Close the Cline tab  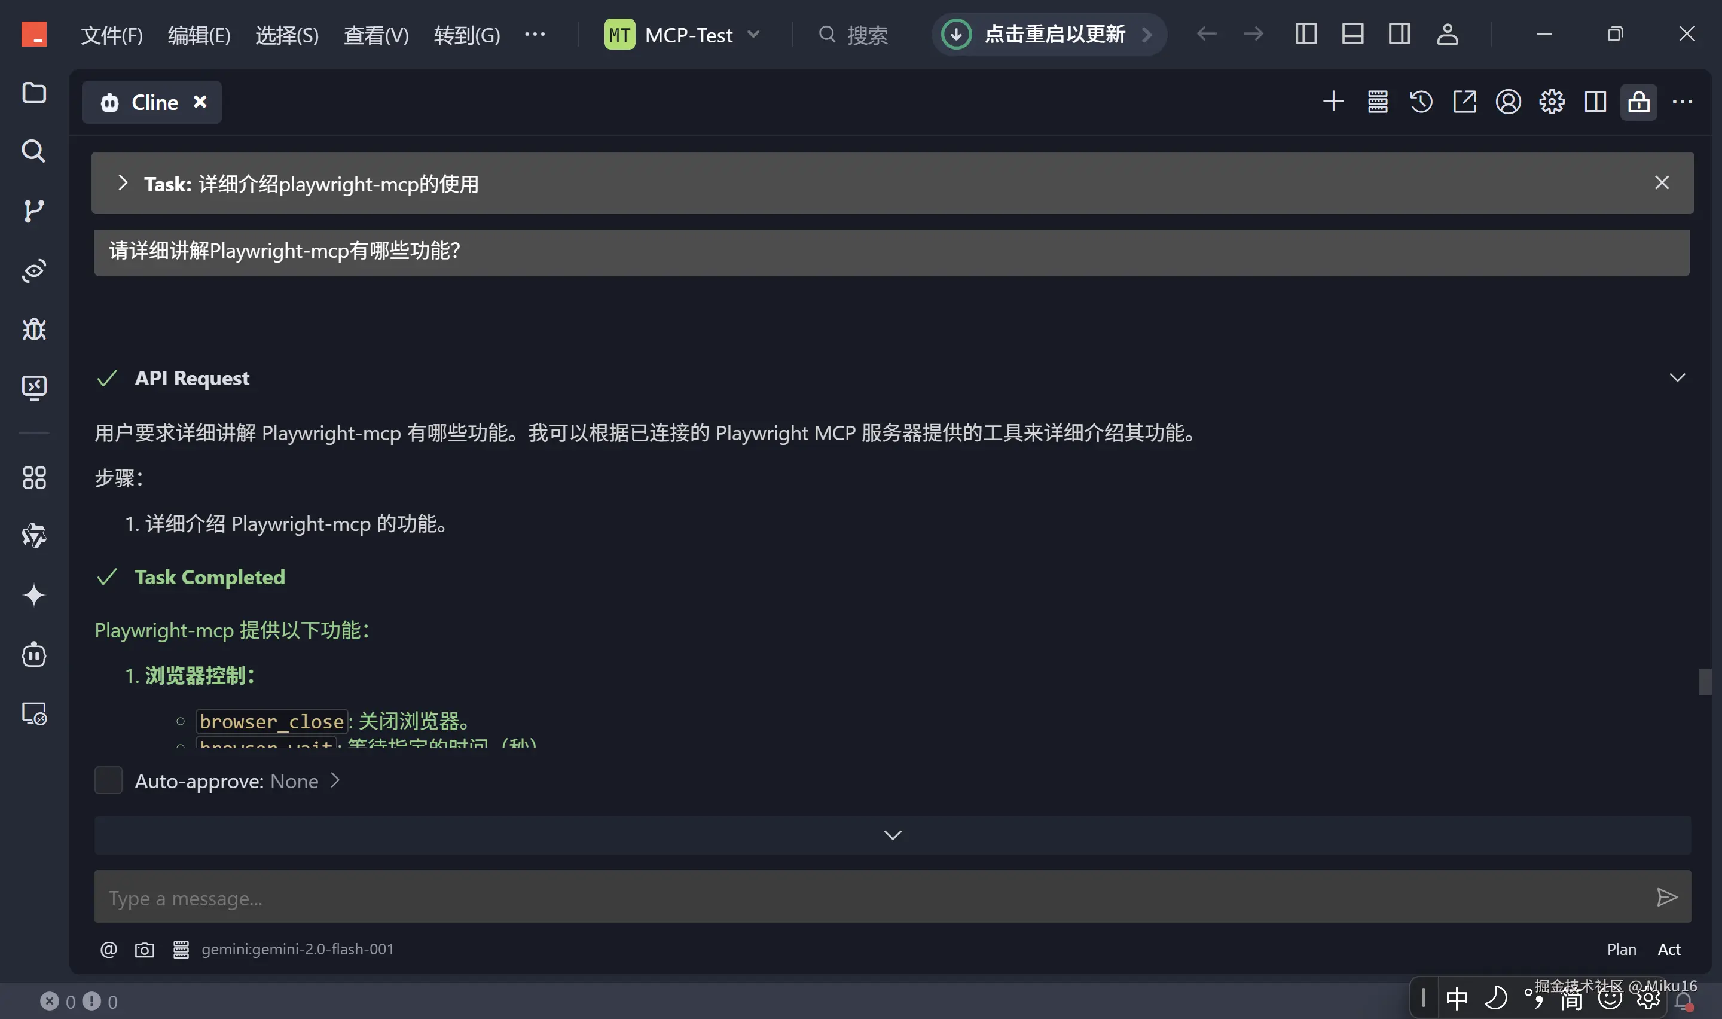(x=200, y=102)
